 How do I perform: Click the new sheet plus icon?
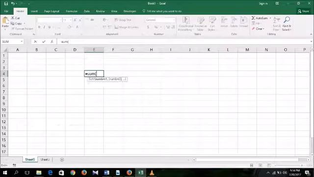pos(62,160)
